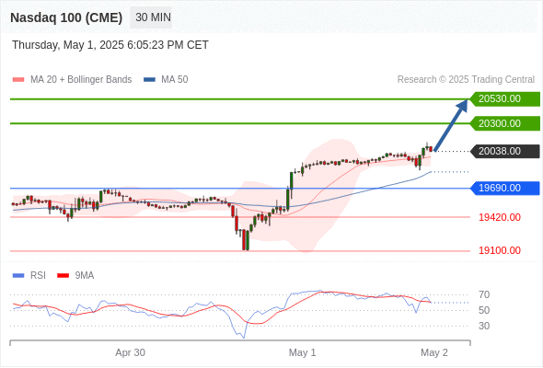Click the RSI 30 level label

coord(484,326)
